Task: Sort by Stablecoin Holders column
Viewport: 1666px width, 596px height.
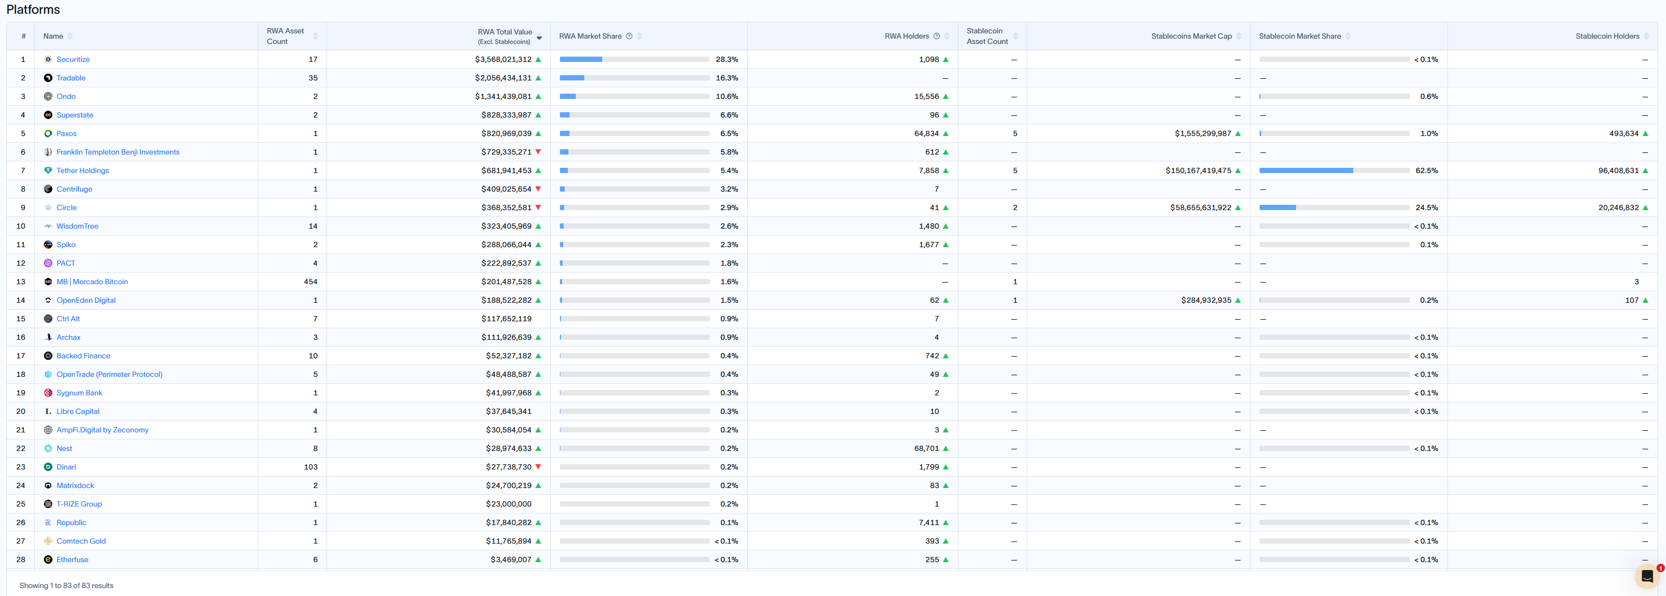Action: [x=1646, y=36]
